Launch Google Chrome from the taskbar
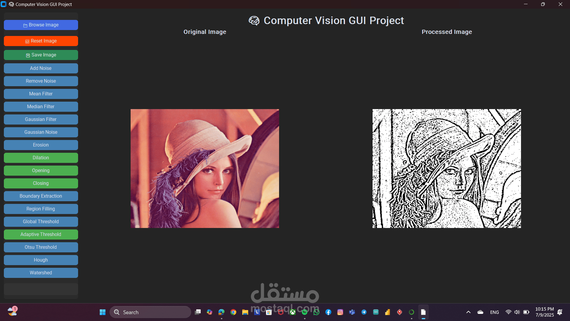This screenshot has height=321, width=570. (233, 312)
